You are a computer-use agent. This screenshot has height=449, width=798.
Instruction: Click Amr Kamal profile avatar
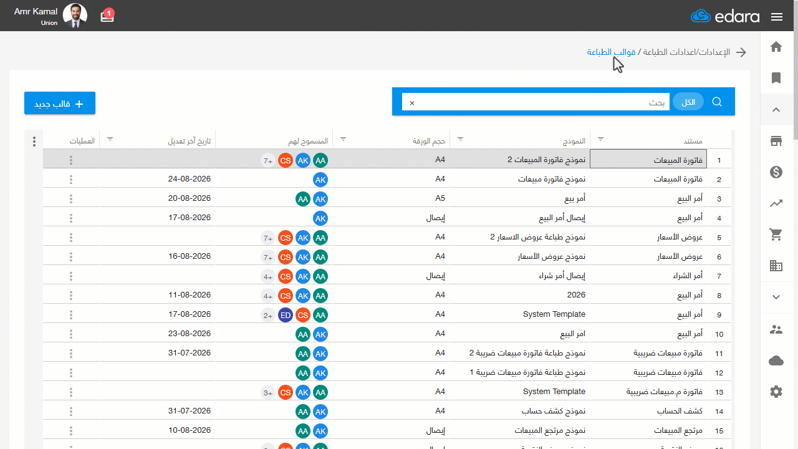[x=75, y=16]
